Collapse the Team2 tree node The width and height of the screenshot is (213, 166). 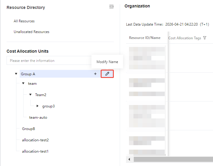click(x=30, y=95)
